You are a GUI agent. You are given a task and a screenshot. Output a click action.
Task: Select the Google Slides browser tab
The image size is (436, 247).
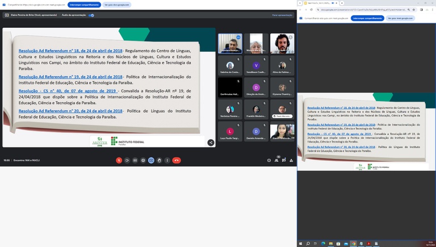[x=324, y=3]
